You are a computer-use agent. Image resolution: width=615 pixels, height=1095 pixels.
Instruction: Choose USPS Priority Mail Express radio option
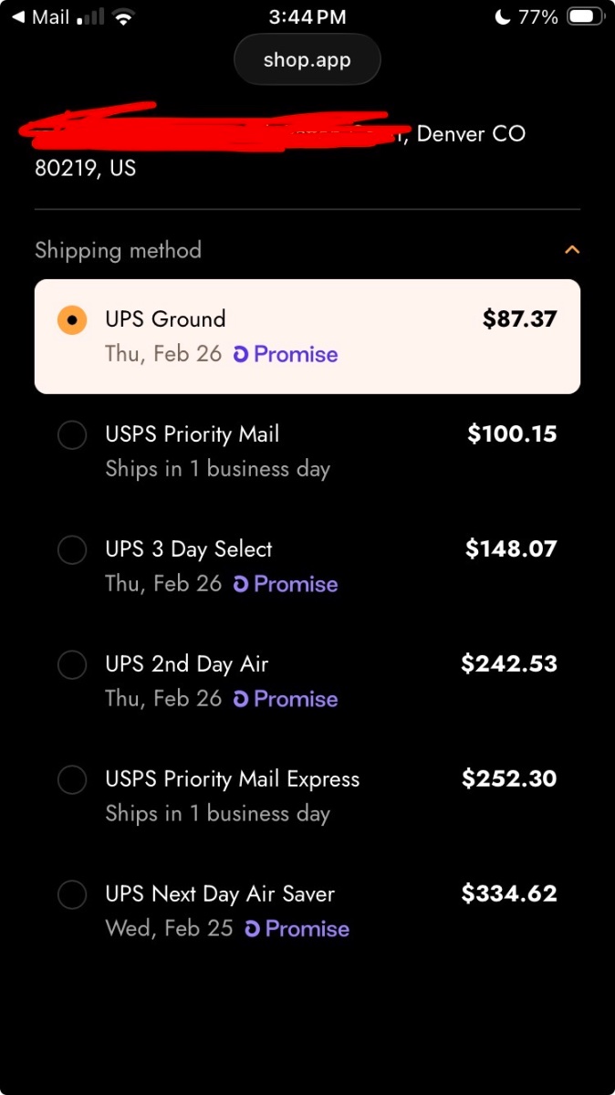pos(72,780)
